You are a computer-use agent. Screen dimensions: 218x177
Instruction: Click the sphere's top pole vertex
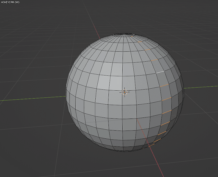point(124,34)
